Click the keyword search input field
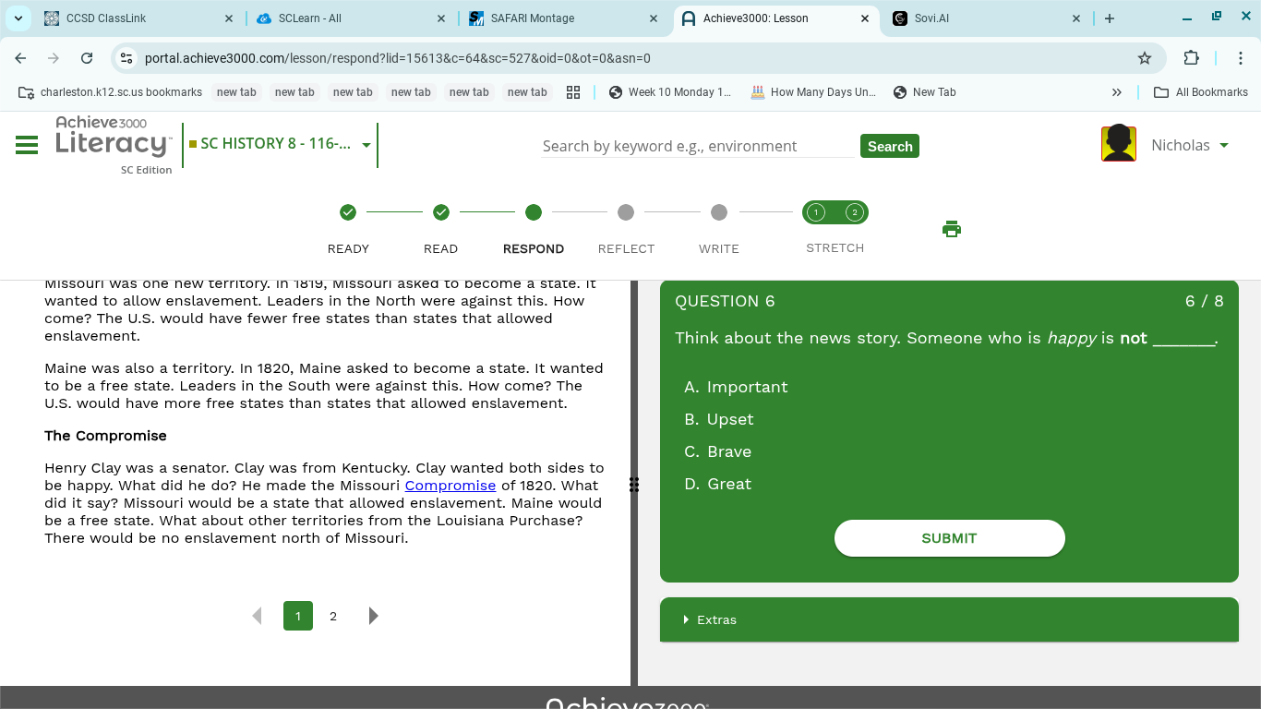 [x=696, y=146]
